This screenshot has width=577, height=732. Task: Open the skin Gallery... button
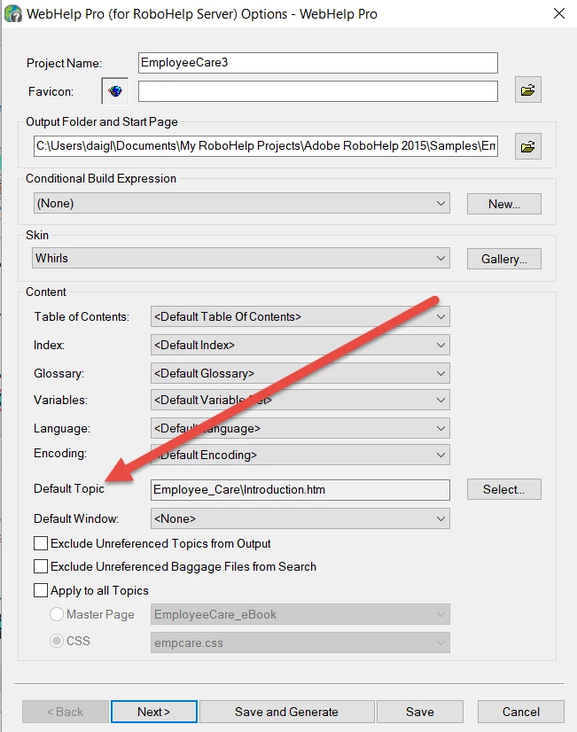coord(504,259)
